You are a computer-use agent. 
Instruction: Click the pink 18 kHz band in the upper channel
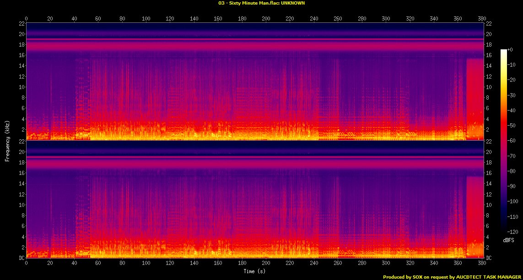click(x=256, y=47)
